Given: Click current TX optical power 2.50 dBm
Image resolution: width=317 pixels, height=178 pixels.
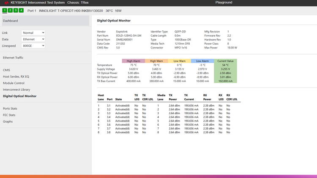Looking at the screenshot, I should pos(225,73).
